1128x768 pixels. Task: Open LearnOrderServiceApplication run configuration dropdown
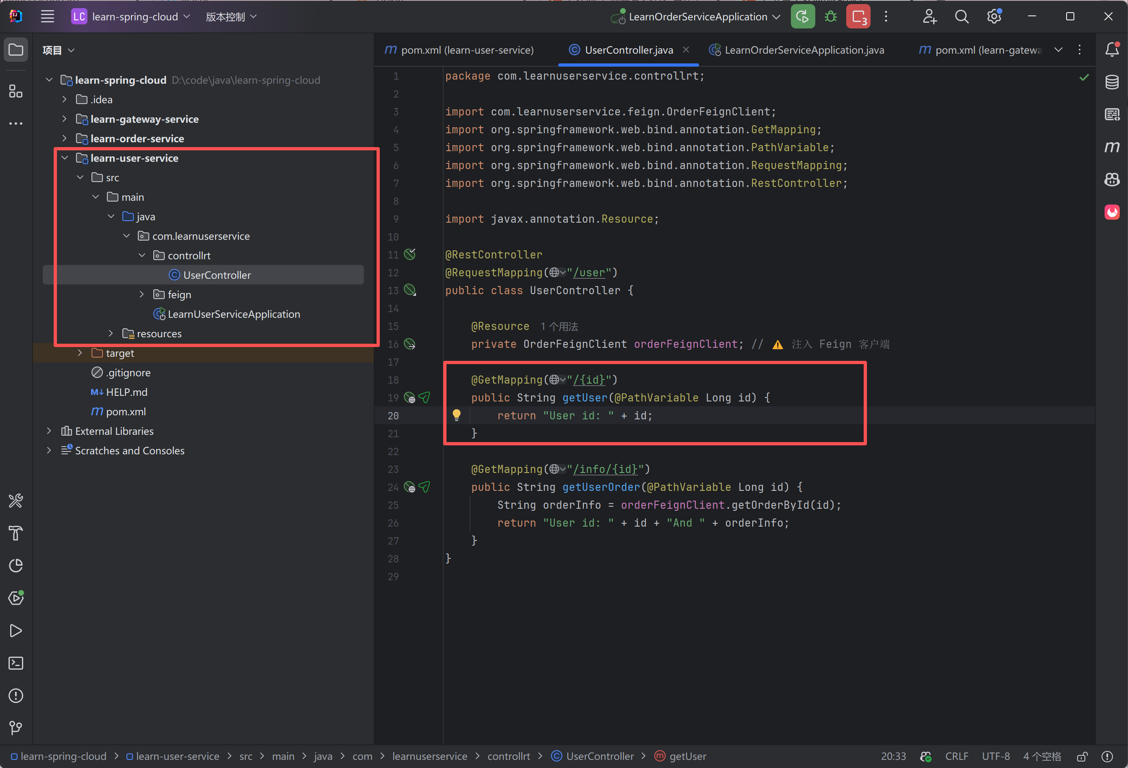tap(695, 17)
